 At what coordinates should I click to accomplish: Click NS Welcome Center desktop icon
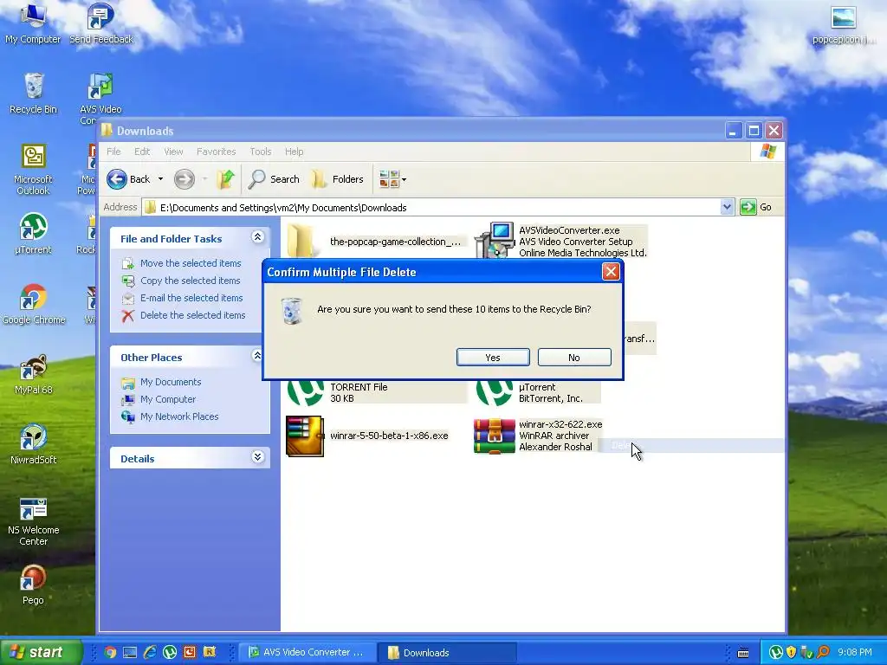coord(34,520)
